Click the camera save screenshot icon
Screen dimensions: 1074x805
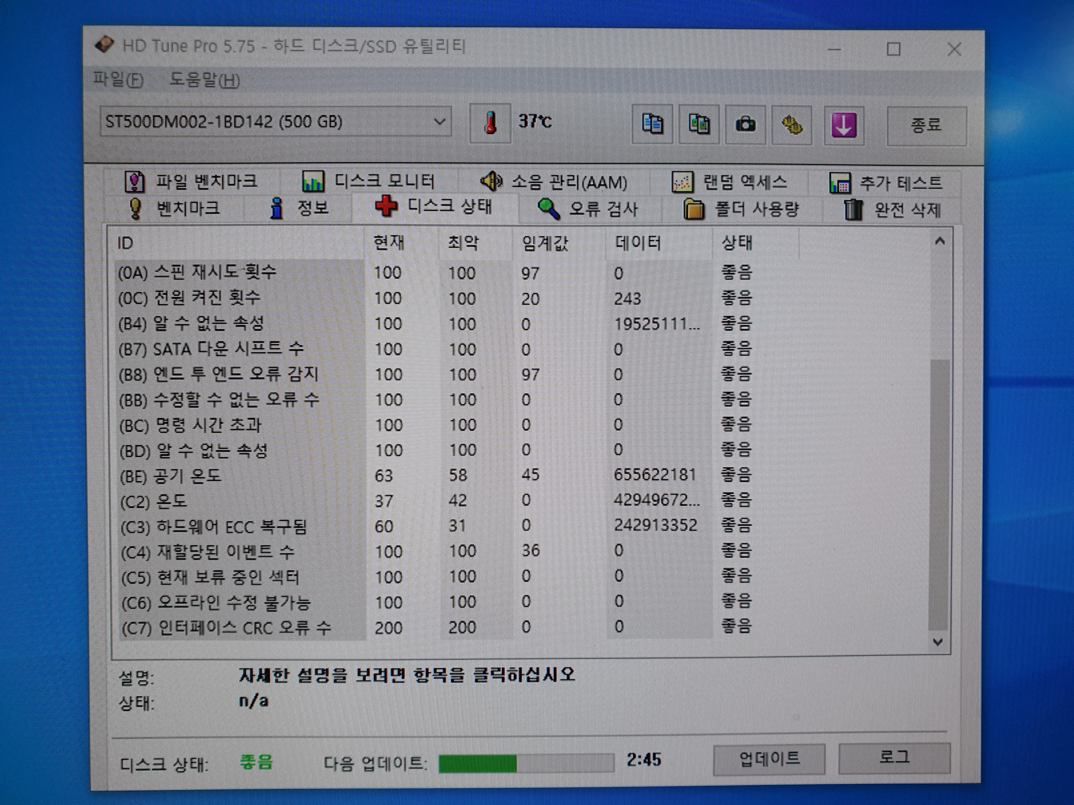[745, 125]
